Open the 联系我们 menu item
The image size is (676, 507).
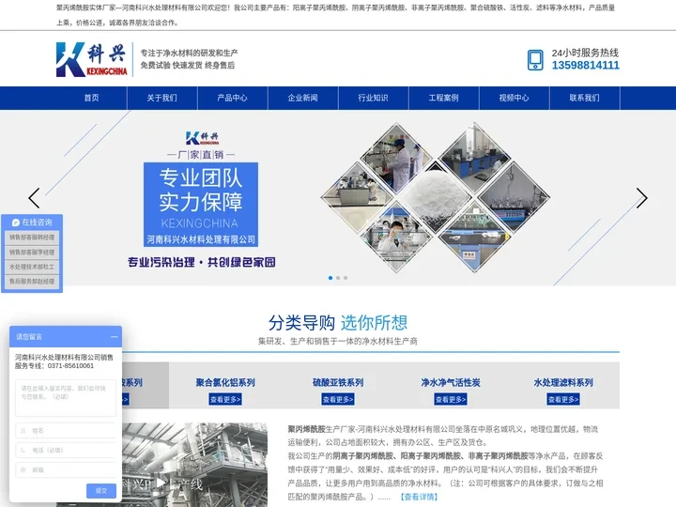(585, 98)
